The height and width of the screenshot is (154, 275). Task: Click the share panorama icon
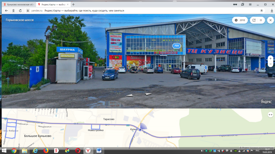point(254,20)
